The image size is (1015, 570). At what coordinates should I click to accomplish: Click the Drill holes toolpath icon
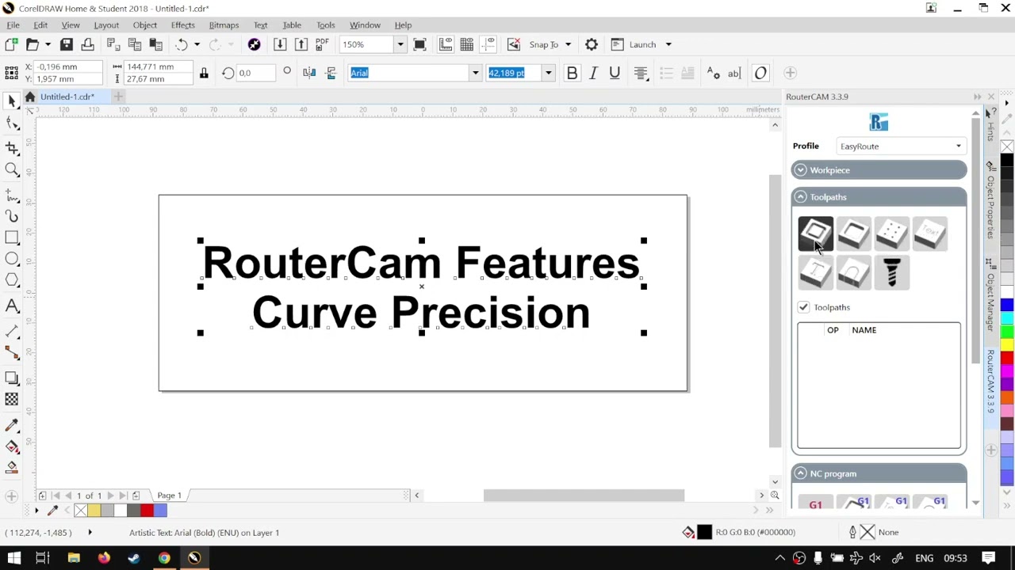[891, 234]
